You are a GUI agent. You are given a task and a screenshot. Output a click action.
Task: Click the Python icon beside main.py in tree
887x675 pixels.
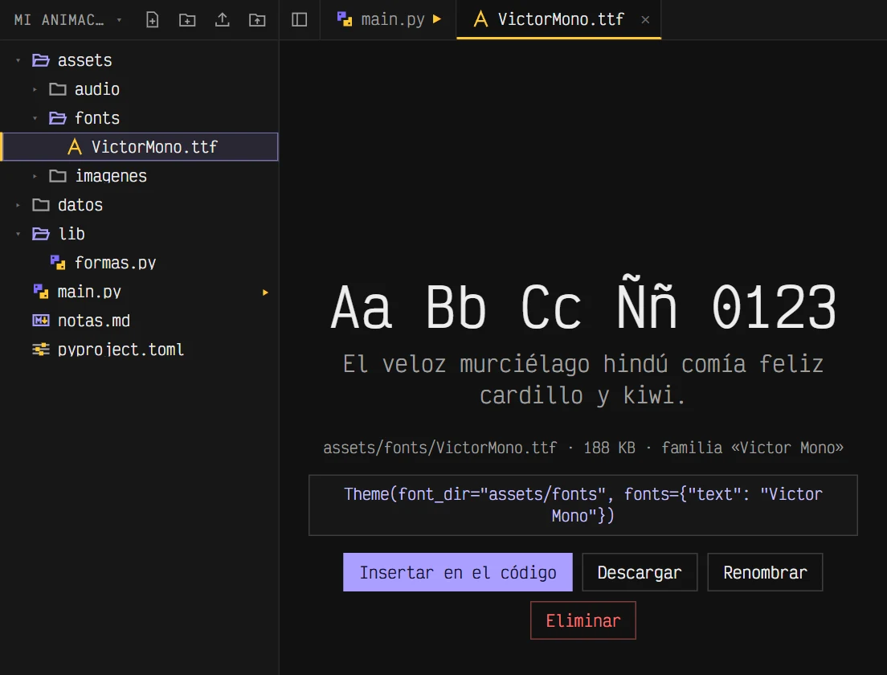(41, 292)
